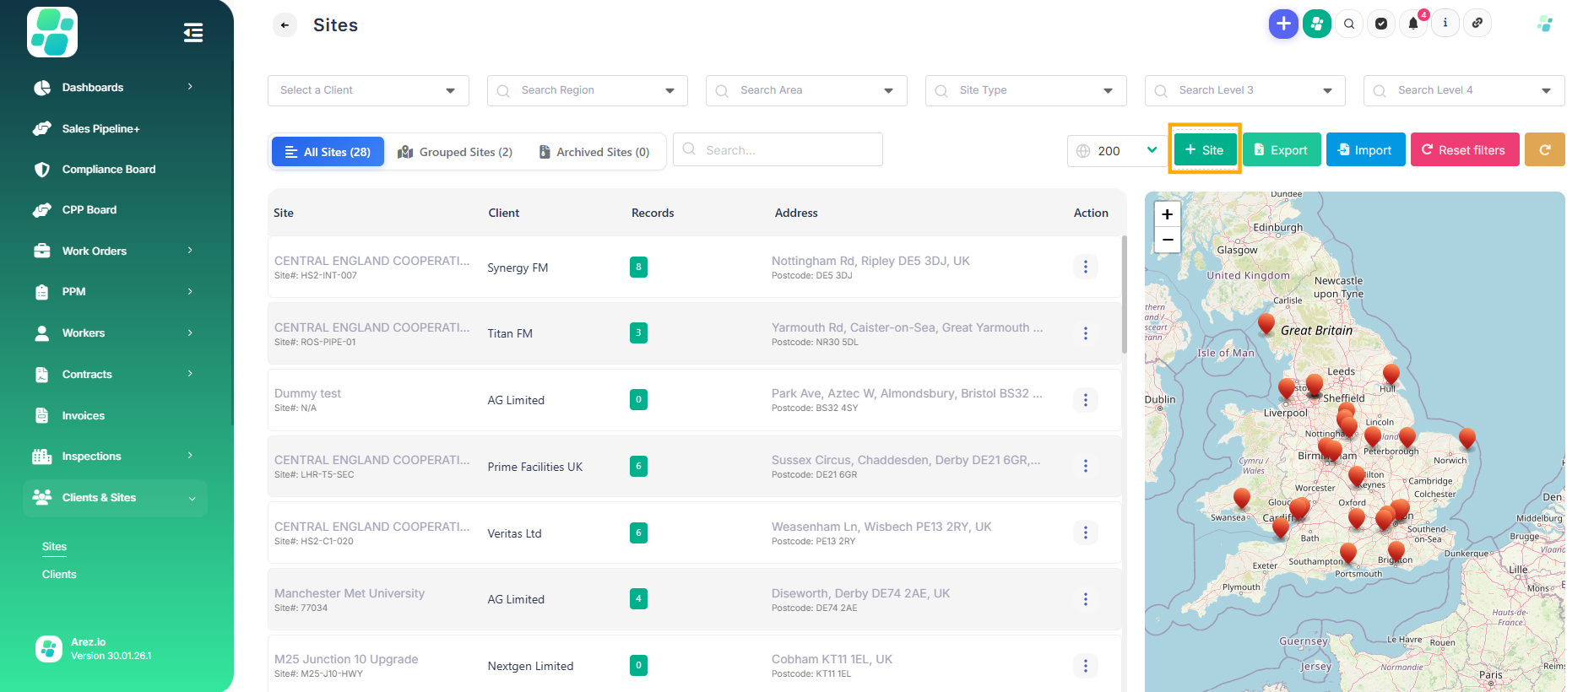
Task: Open Clients link in sidebar submenu
Action: [x=59, y=575]
